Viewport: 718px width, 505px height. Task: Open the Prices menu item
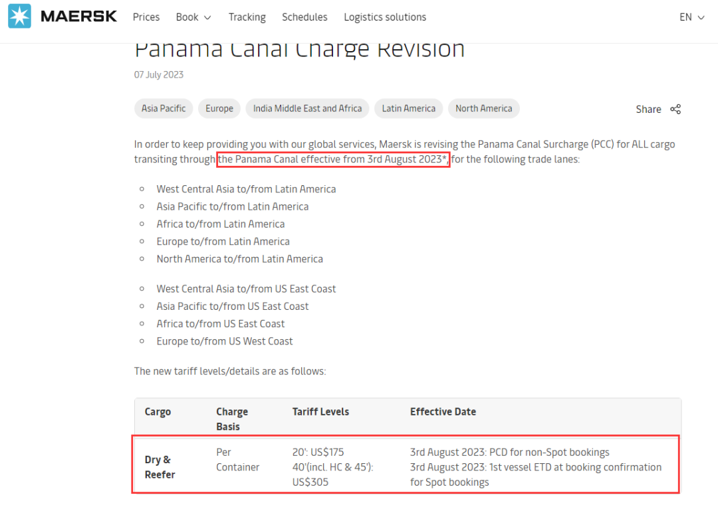[x=146, y=17]
